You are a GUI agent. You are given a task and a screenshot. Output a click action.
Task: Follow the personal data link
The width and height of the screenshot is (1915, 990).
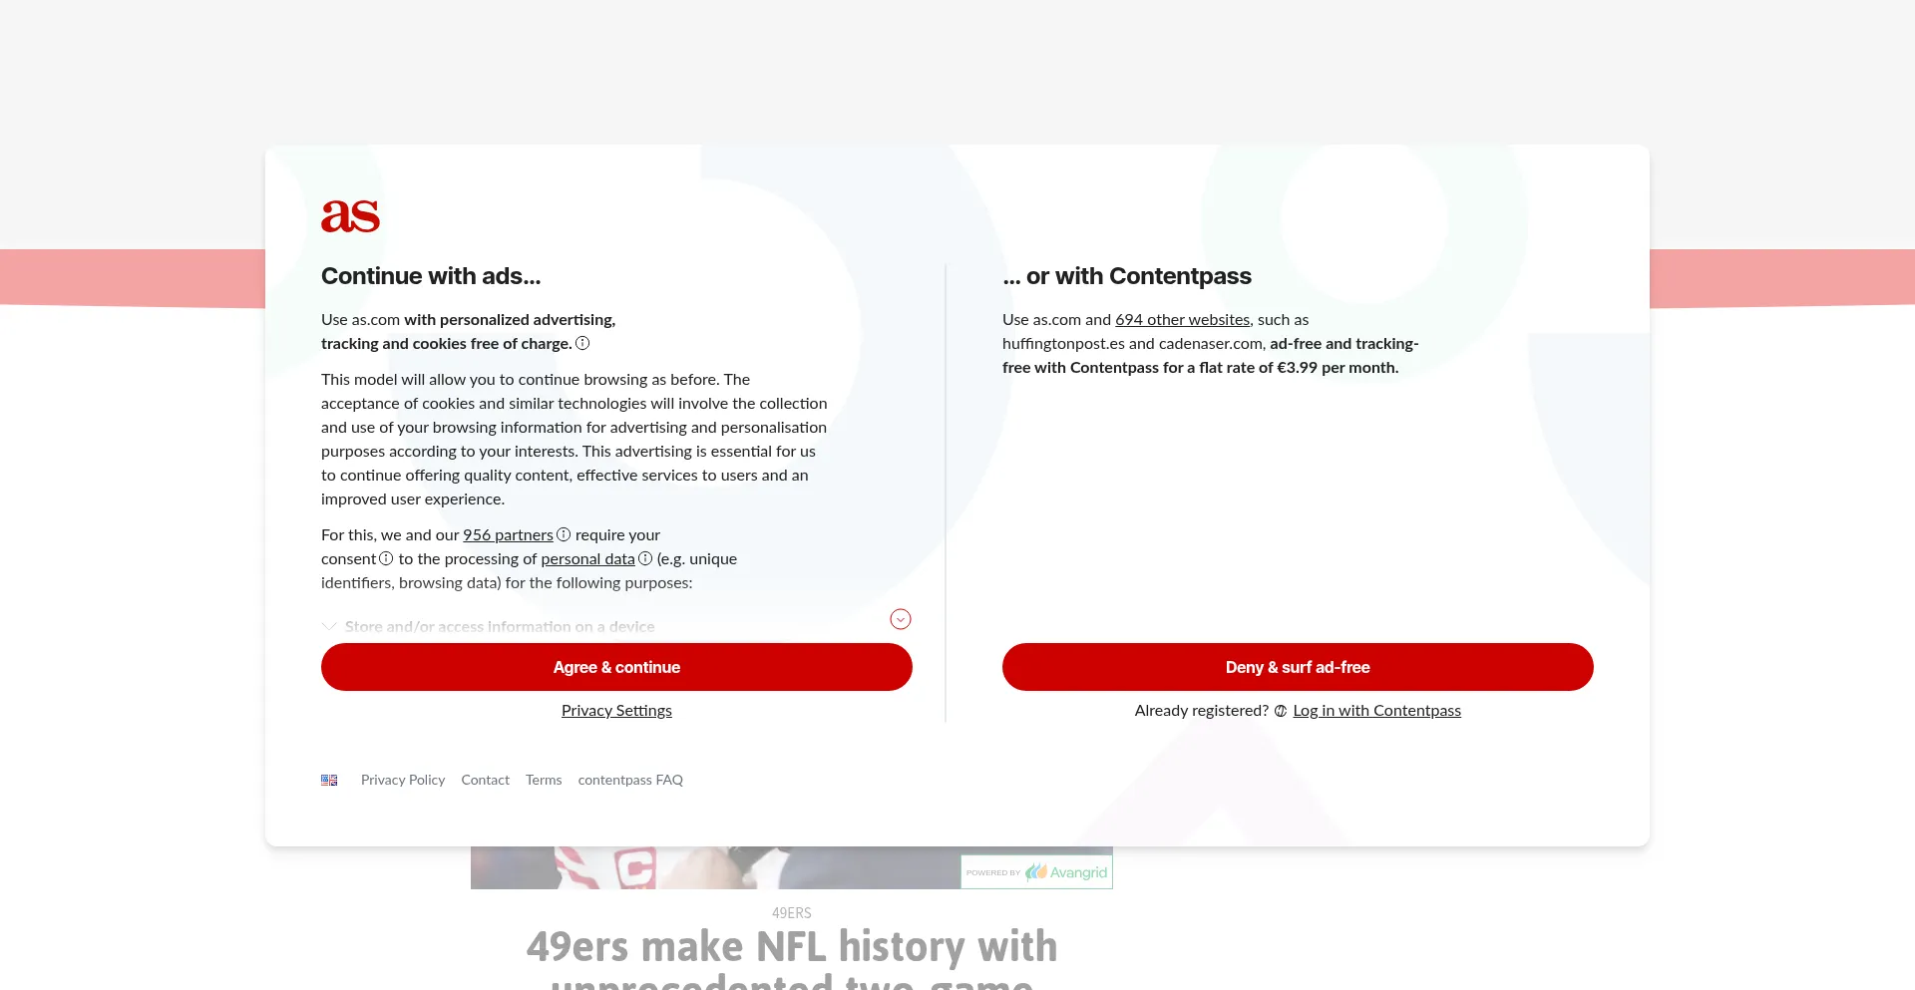[x=587, y=559]
